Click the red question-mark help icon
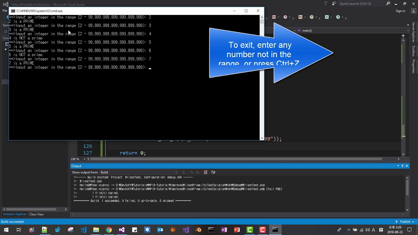This screenshot has width=418, height=235. pos(285,17)
